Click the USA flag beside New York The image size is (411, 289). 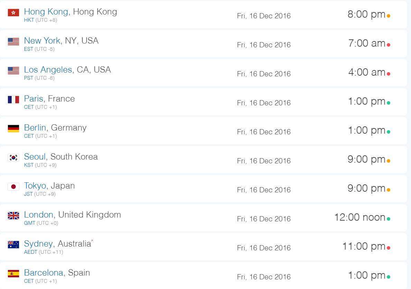point(13,41)
